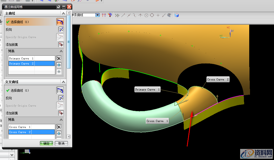Click add new set icon under 交叉曲线

[61, 113]
